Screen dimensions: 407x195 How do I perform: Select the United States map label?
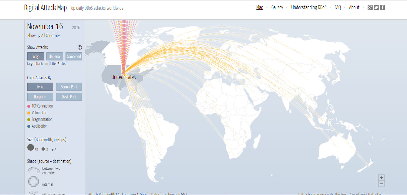tap(123, 77)
